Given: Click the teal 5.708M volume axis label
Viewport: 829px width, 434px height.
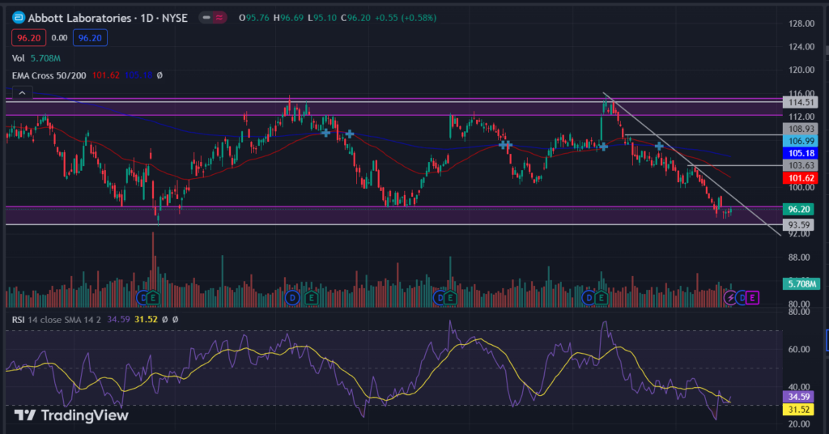Looking at the screenshot, I should pos(801,284).
